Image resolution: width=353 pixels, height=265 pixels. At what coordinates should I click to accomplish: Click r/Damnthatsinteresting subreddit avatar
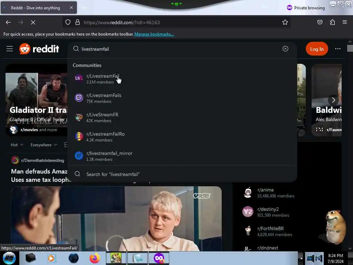point(15,160)
